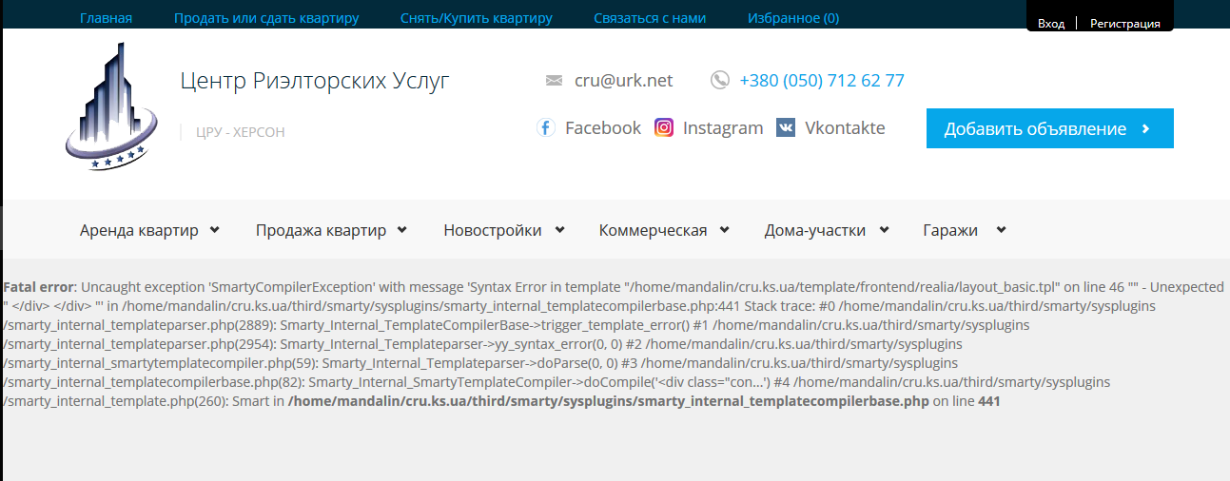Expand Аренда квартир dropdown chevron
This screenshot has width=1230, height=481.
pos(215,230)
